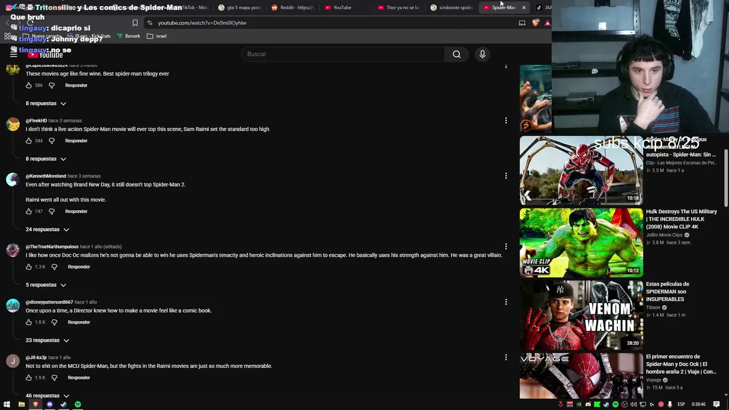The width and height of the screenshot is (729, 410).
Task: Open the Hulk 4K movie clip thumbnail
Action: [x=581, y=243]
